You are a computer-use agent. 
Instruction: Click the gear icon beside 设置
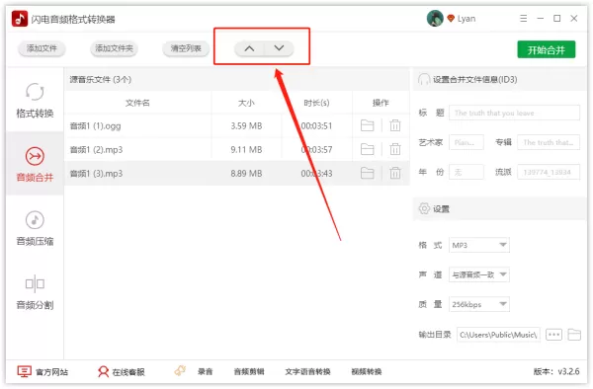tap(424, 208)
